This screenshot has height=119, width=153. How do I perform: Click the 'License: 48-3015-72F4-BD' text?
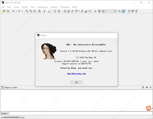point(76,61)
